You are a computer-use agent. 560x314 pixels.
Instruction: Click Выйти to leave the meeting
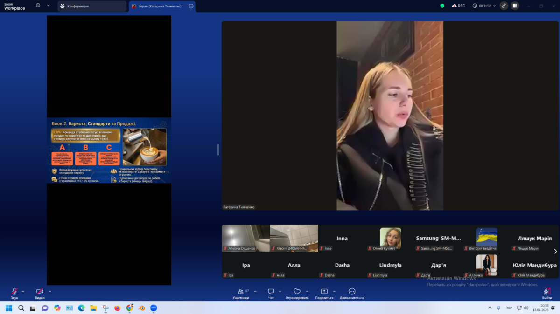tap(546, 292)
